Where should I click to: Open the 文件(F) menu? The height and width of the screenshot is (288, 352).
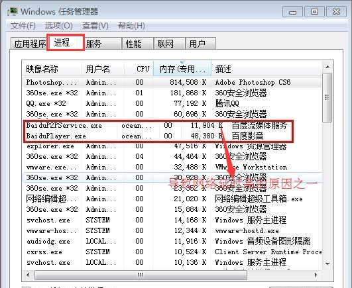tap(23, 26)
